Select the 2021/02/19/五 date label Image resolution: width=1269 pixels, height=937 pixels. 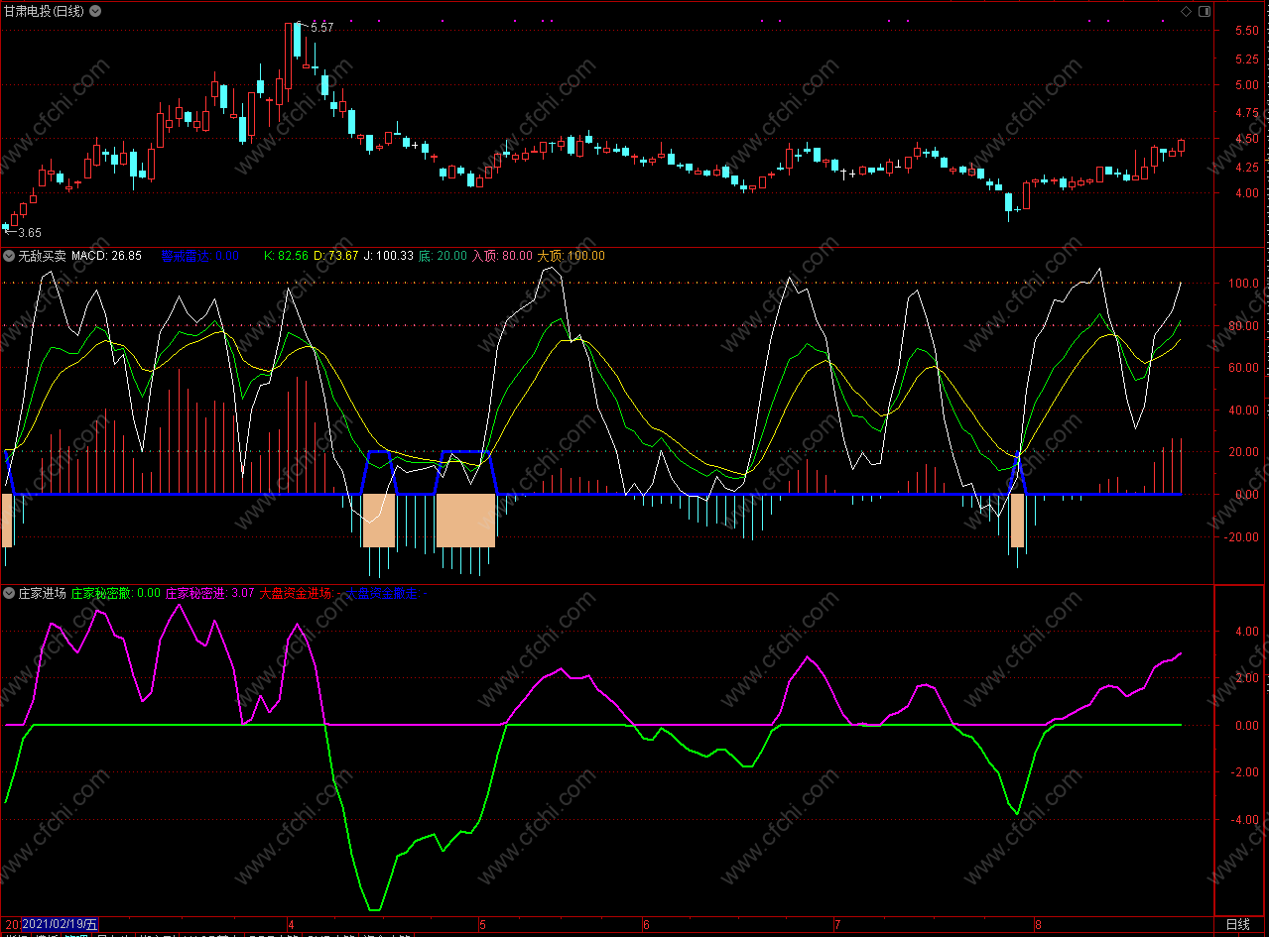point(60,924)
